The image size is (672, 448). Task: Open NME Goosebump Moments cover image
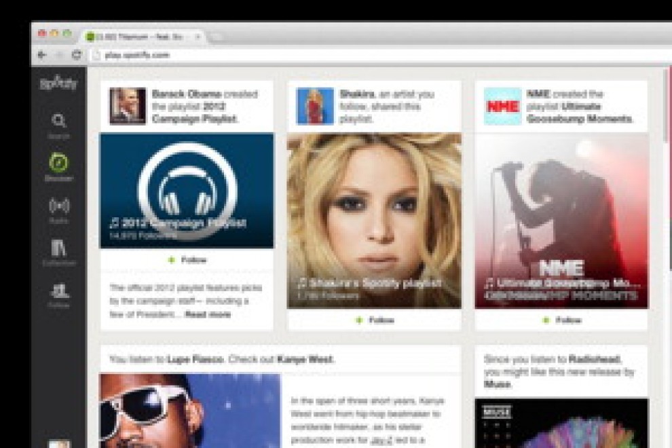click(562, 221)
